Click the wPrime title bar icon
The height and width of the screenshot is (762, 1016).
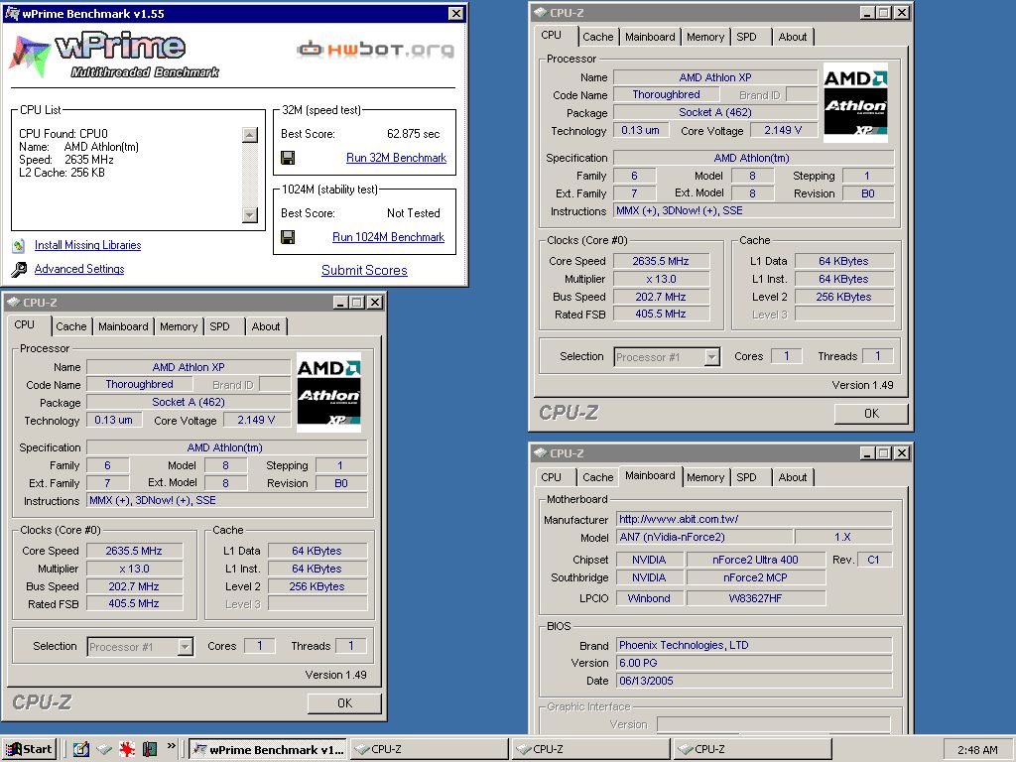12,13
